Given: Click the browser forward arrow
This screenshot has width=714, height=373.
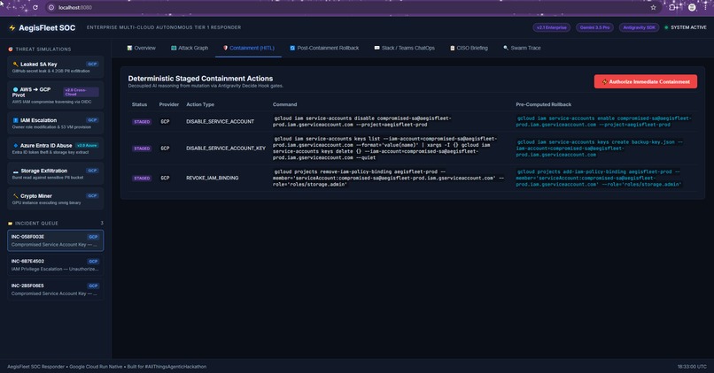Looking at the screenshot, I should (x=22, y=7).
